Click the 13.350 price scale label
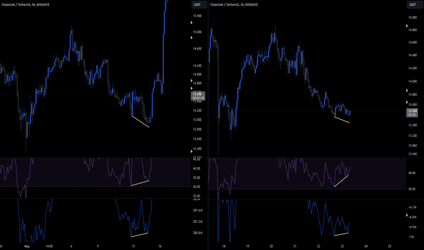This screenshot has height=250, width=424. pos(413,125)
